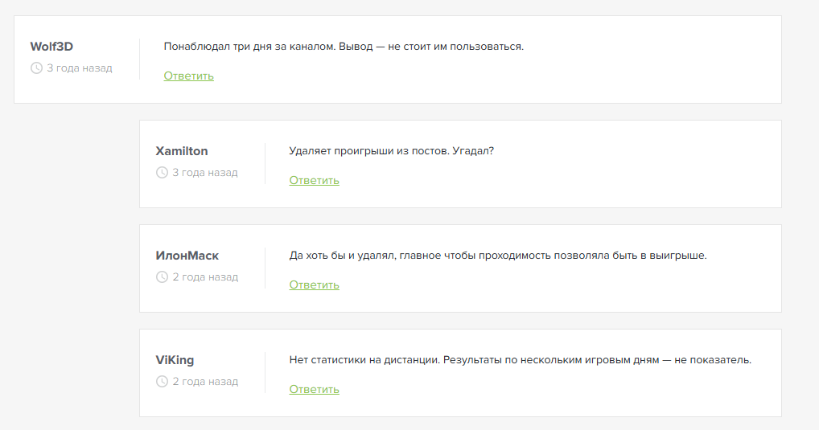
Task: Reply to Wolf3D's comment via Ответить
Action: click(188, 76)
